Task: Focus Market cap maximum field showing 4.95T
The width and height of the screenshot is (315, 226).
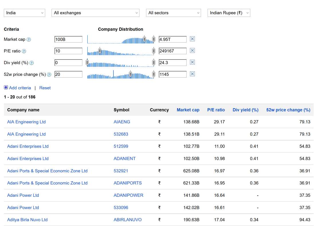Action: pyautogui.click(x=173, y=39)
